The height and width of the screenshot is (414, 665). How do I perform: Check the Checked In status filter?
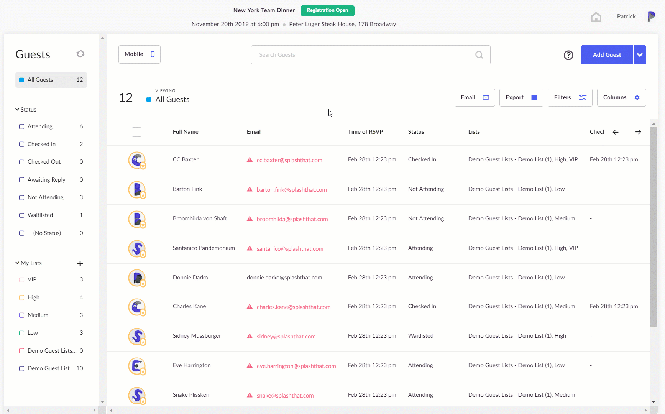[x=21, y=144]
